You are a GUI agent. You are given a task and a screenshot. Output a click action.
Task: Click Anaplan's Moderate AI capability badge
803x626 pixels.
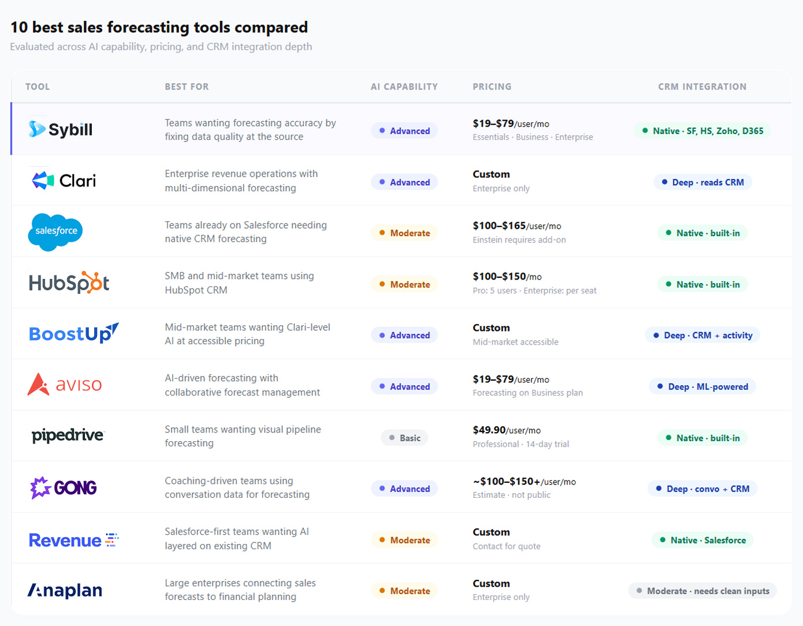coord(404,591)
